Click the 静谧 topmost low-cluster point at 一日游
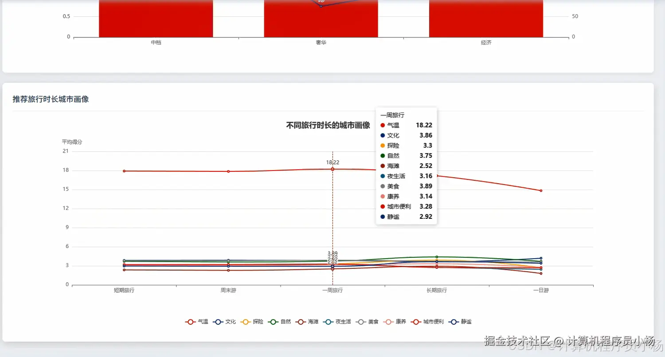665x357 pixels. pos(541,258)
